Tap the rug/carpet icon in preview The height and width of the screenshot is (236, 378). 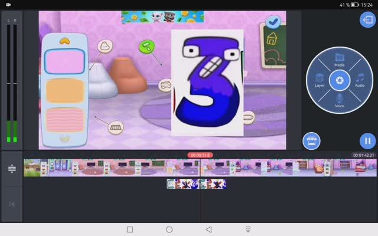[116, 127]
